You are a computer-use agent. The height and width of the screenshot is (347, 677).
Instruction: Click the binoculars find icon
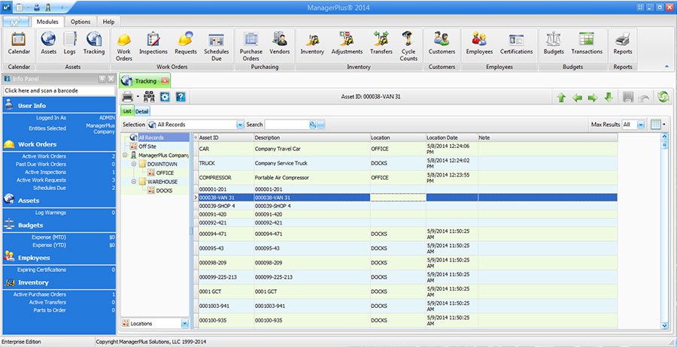coord(149,97)
